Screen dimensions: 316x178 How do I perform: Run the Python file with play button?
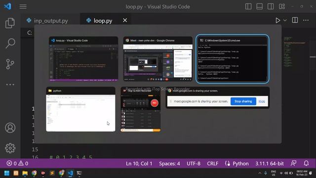point(277,20)
